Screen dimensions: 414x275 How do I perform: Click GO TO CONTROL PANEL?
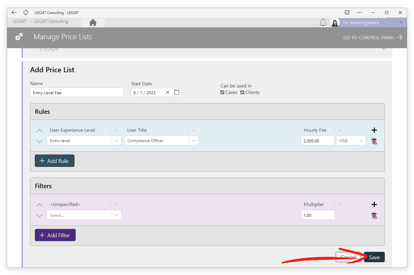coord(369,37)
